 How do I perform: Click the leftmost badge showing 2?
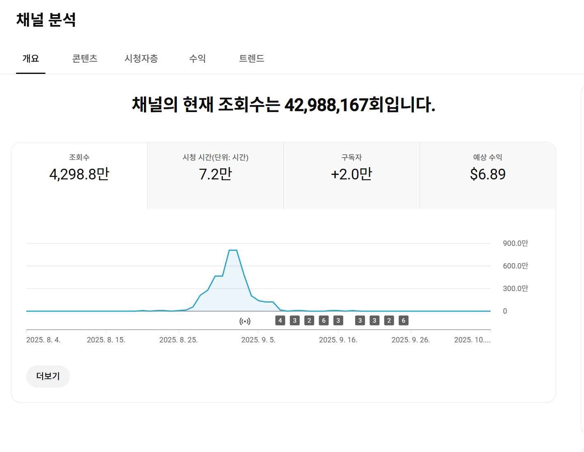[309, 321]
